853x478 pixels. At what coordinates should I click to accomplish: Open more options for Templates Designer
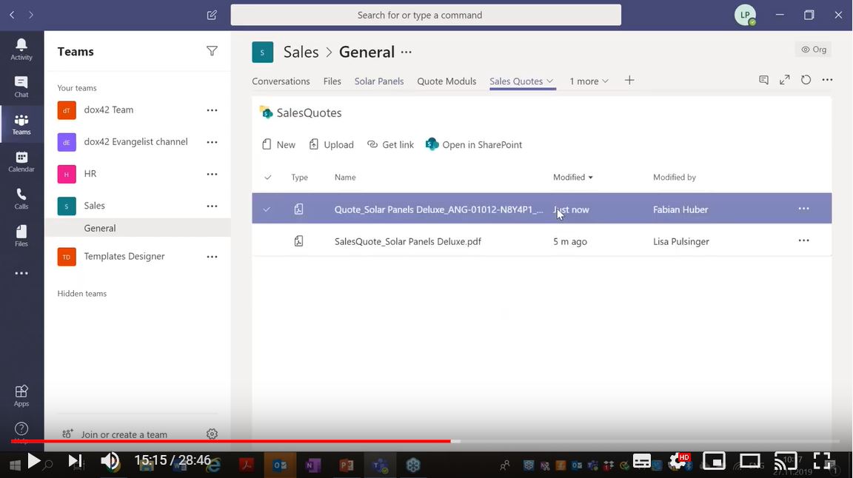point(213,257)
